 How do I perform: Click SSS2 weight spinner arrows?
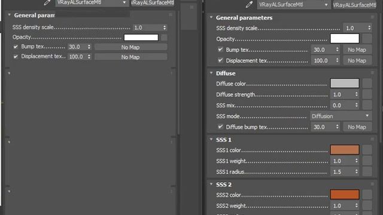(x=357, y=205)
